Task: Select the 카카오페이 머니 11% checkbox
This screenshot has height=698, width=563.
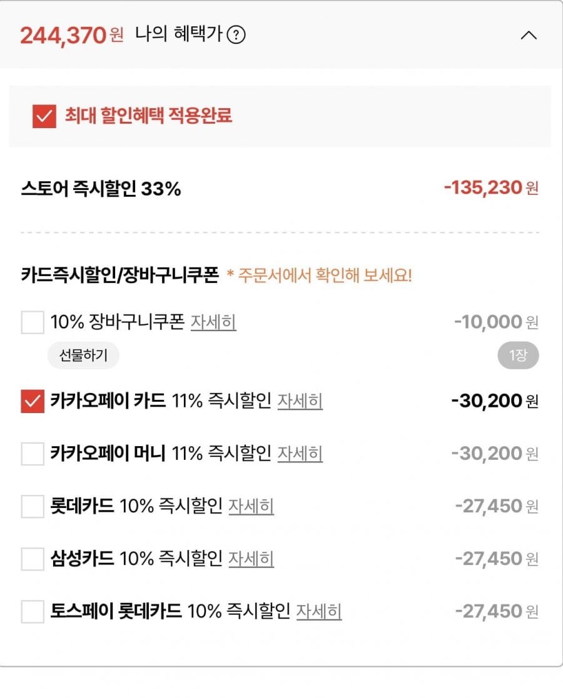Action: (x=33, y=454)
